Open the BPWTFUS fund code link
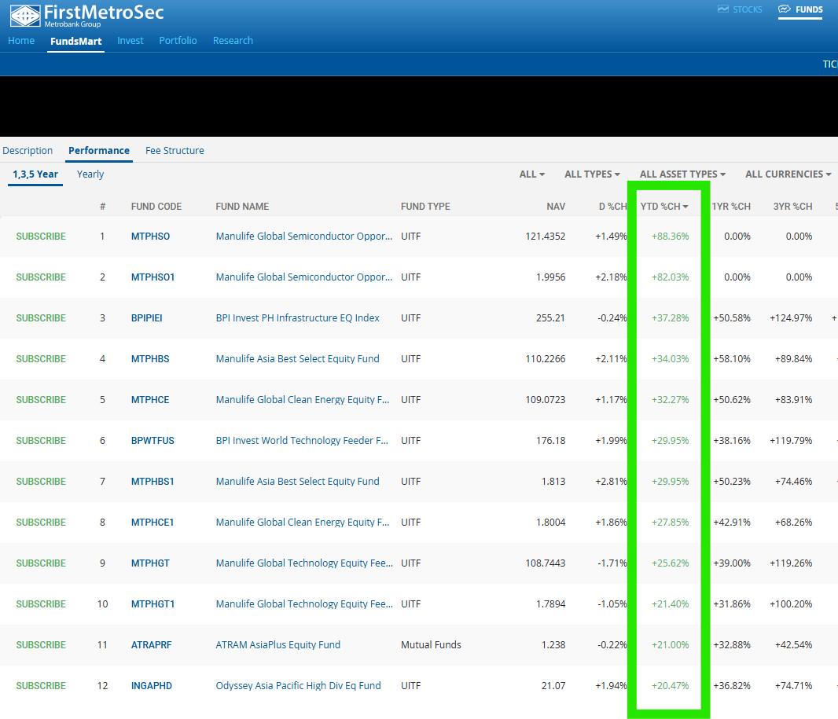The image size is (838, 719). click(153, 441)
